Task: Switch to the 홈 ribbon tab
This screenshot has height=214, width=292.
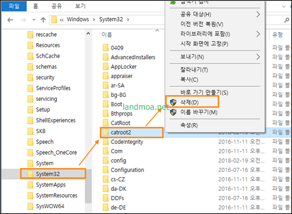Action: (36, 6)
